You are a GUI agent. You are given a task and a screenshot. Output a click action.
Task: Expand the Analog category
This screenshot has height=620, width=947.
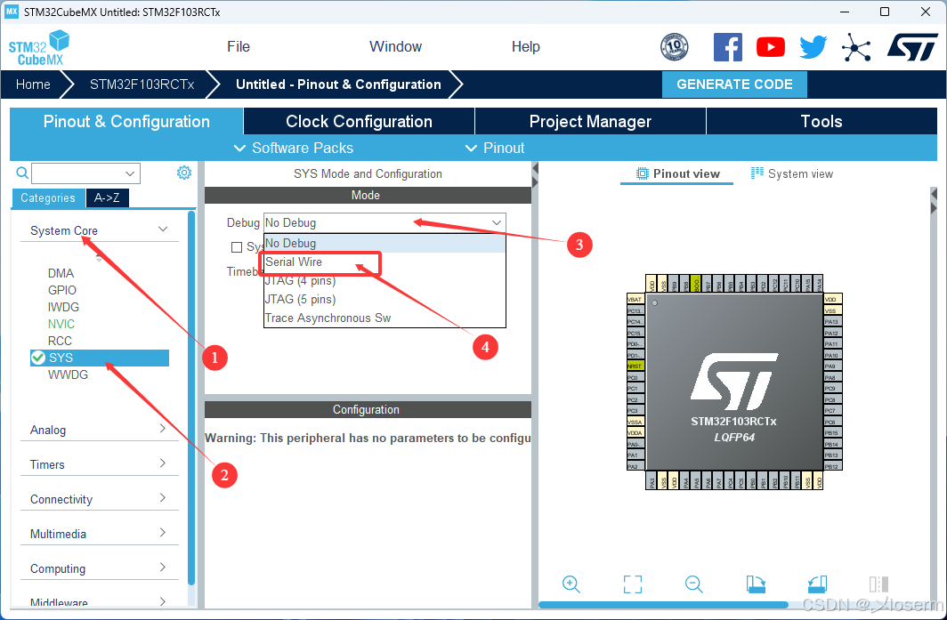click(x=100, y=430)
